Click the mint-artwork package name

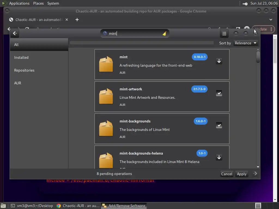click(x=131, y=89)
